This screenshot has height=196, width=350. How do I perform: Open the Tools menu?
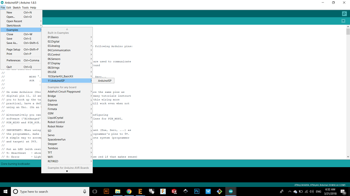(x=25, y=8)
